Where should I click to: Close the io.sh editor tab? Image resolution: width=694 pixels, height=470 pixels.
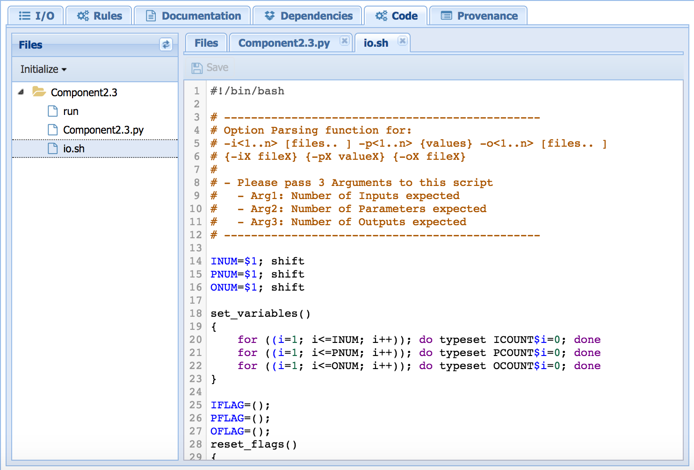(x=402, y=41)
